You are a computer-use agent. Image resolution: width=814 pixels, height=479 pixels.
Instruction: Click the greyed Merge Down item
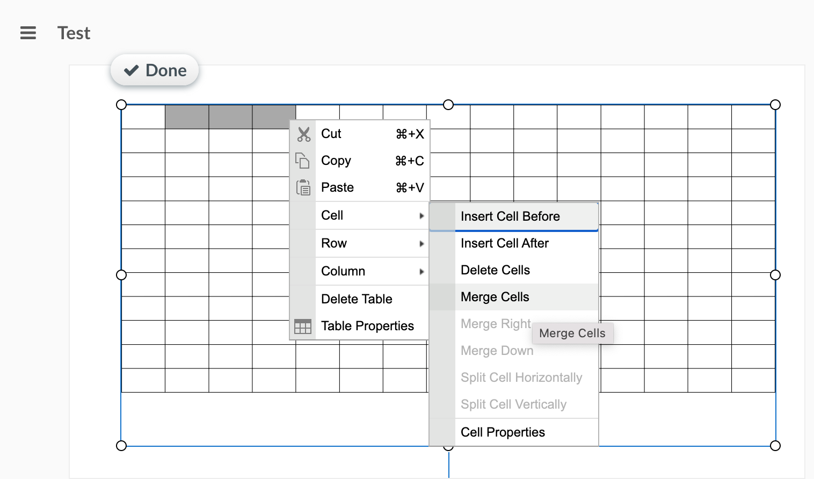(514, 351)
